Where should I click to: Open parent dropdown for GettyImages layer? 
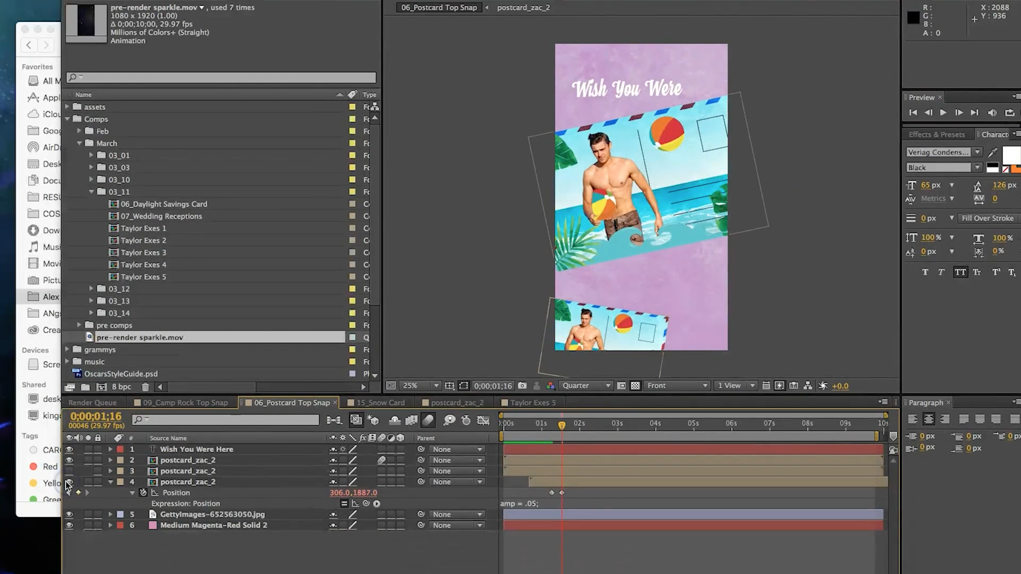(457, 514)
